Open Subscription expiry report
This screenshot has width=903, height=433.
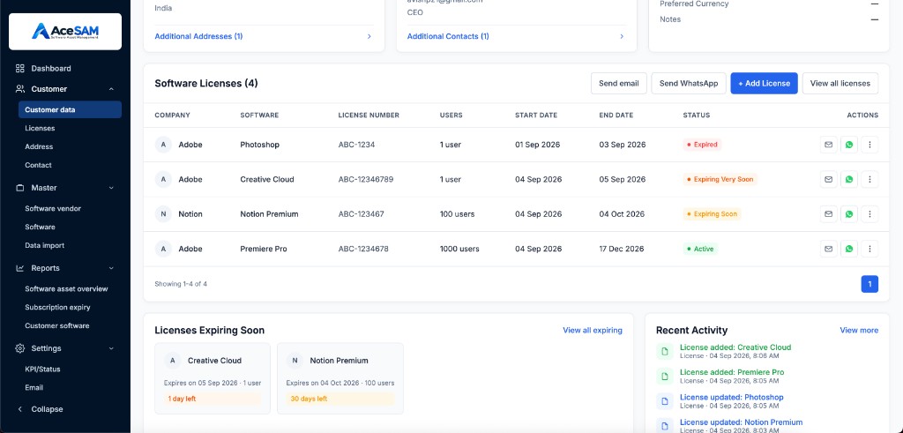57,308
